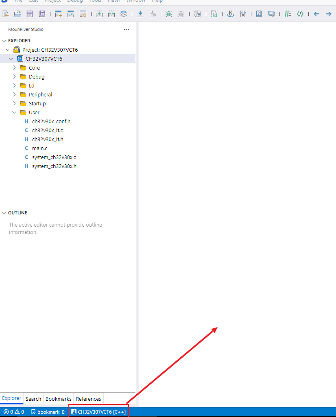Start debugging with green bug icon
Viewport: 336px width, 417px height.
pyautogui.click(x=169, y=14)
